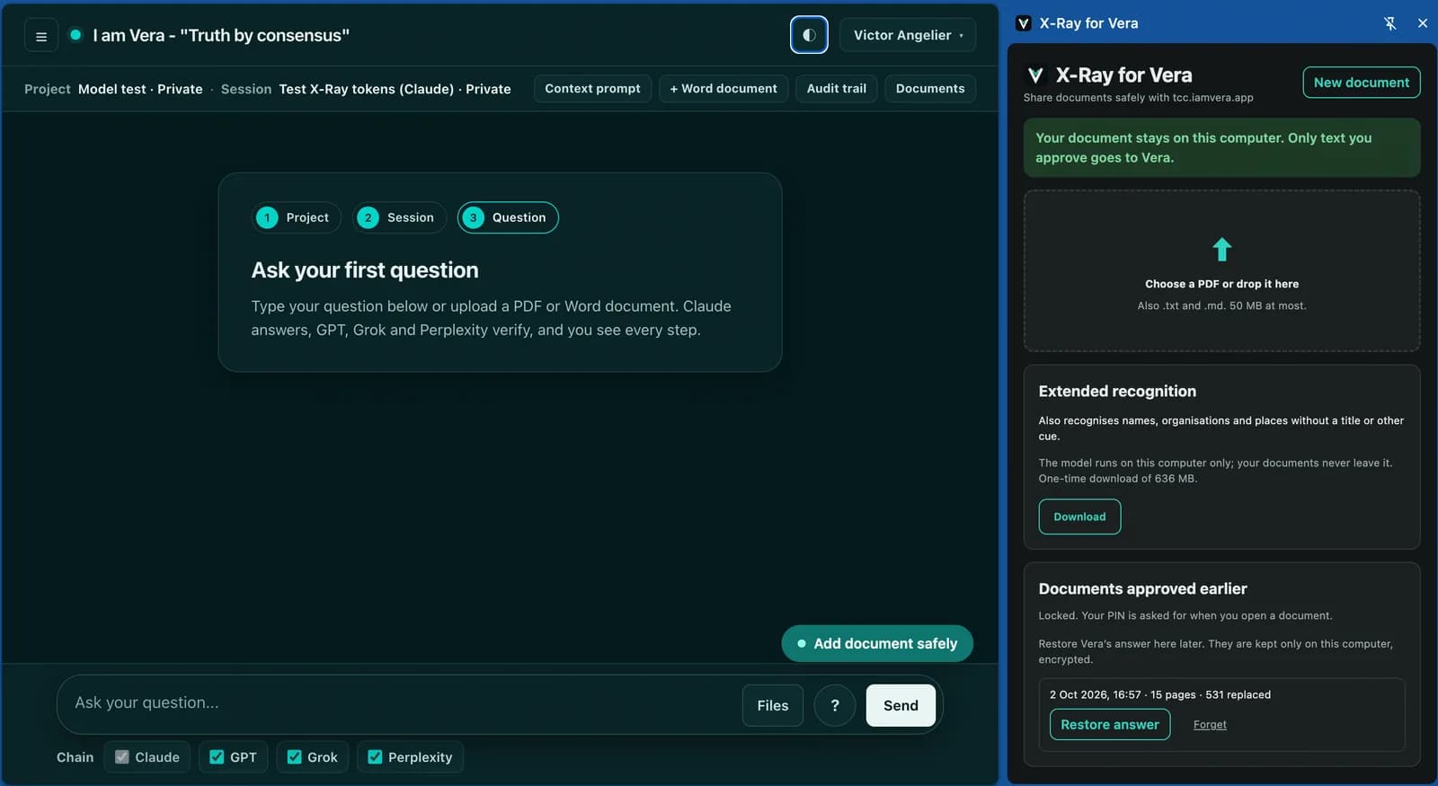Start a New document in X-Ray

pos(1362,83)
